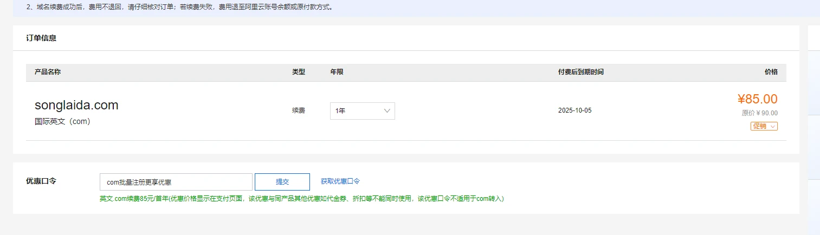Open the 1年 renewal duration dropdown
Screen dimensions: 820x235
click(x=362, y=111)
